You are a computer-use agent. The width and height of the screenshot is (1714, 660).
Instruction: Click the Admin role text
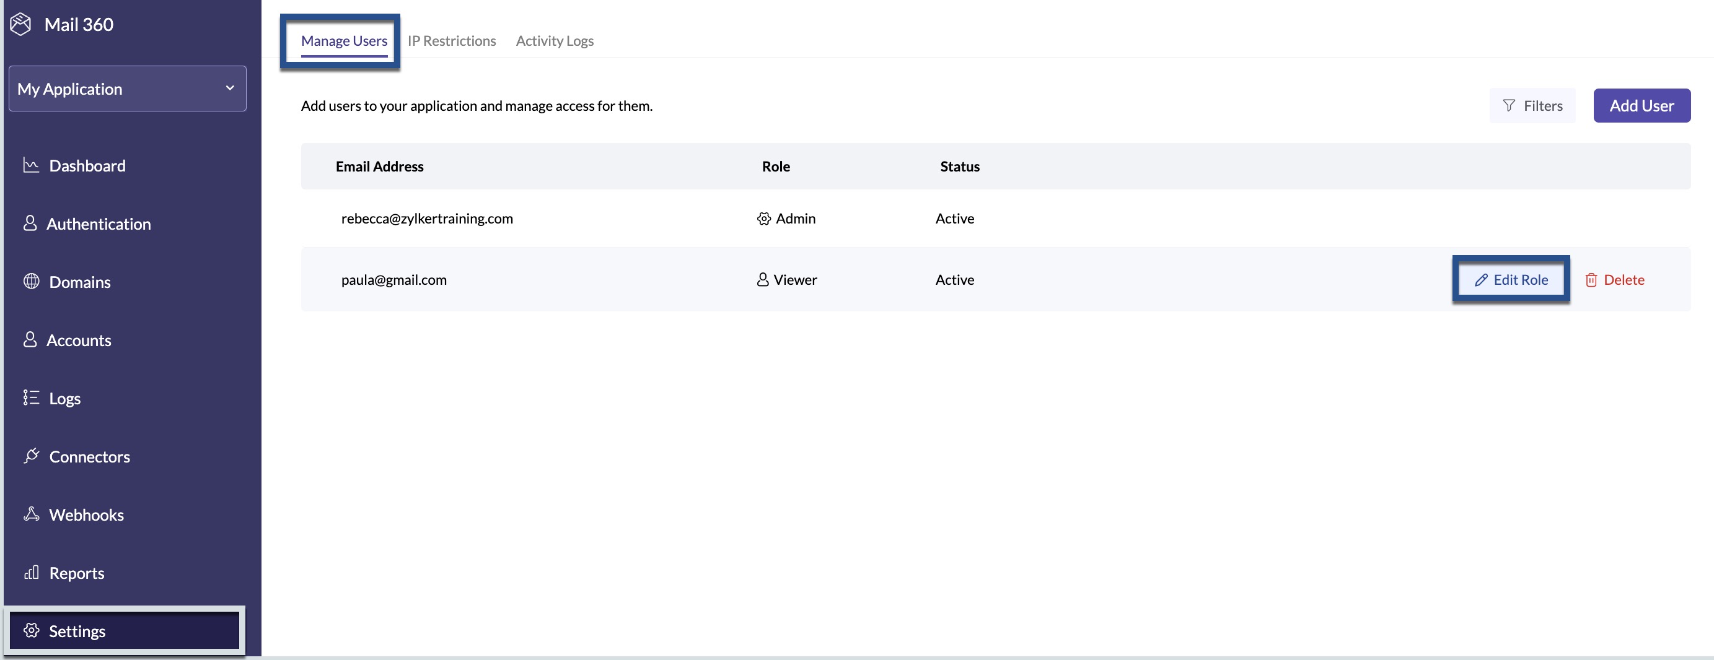[795, 219]
